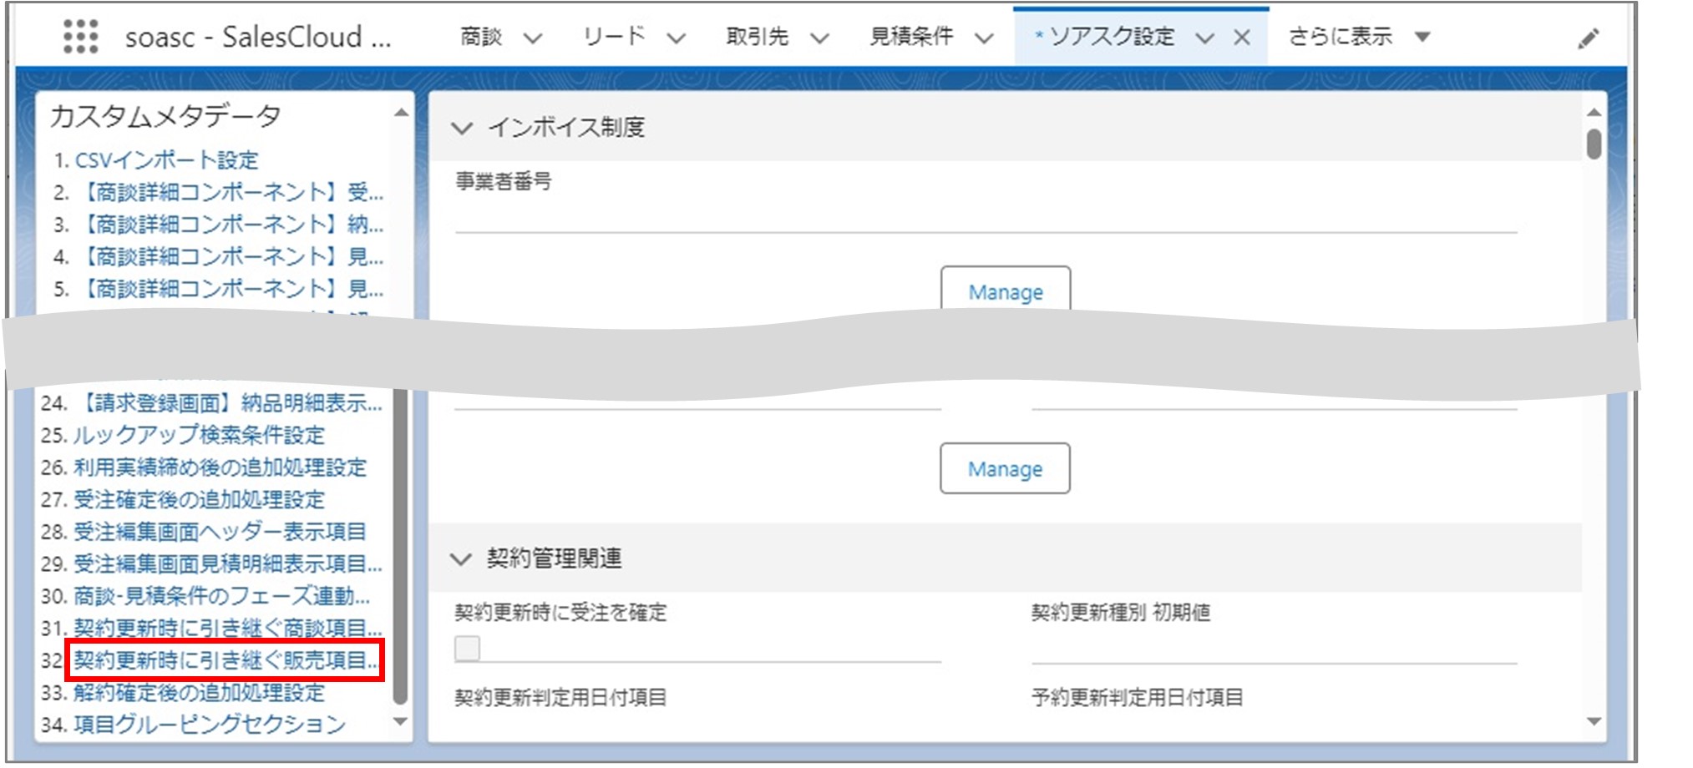Screen dimensions: 1693x768
Task: Close the ソアスク設定 tab
Action: (1241, 38)
